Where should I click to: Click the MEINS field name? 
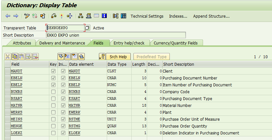coord(16,119)
